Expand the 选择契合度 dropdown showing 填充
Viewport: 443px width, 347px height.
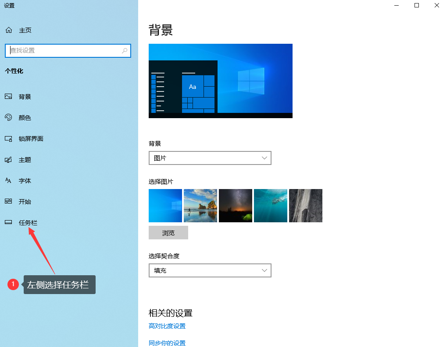[210, 270]
